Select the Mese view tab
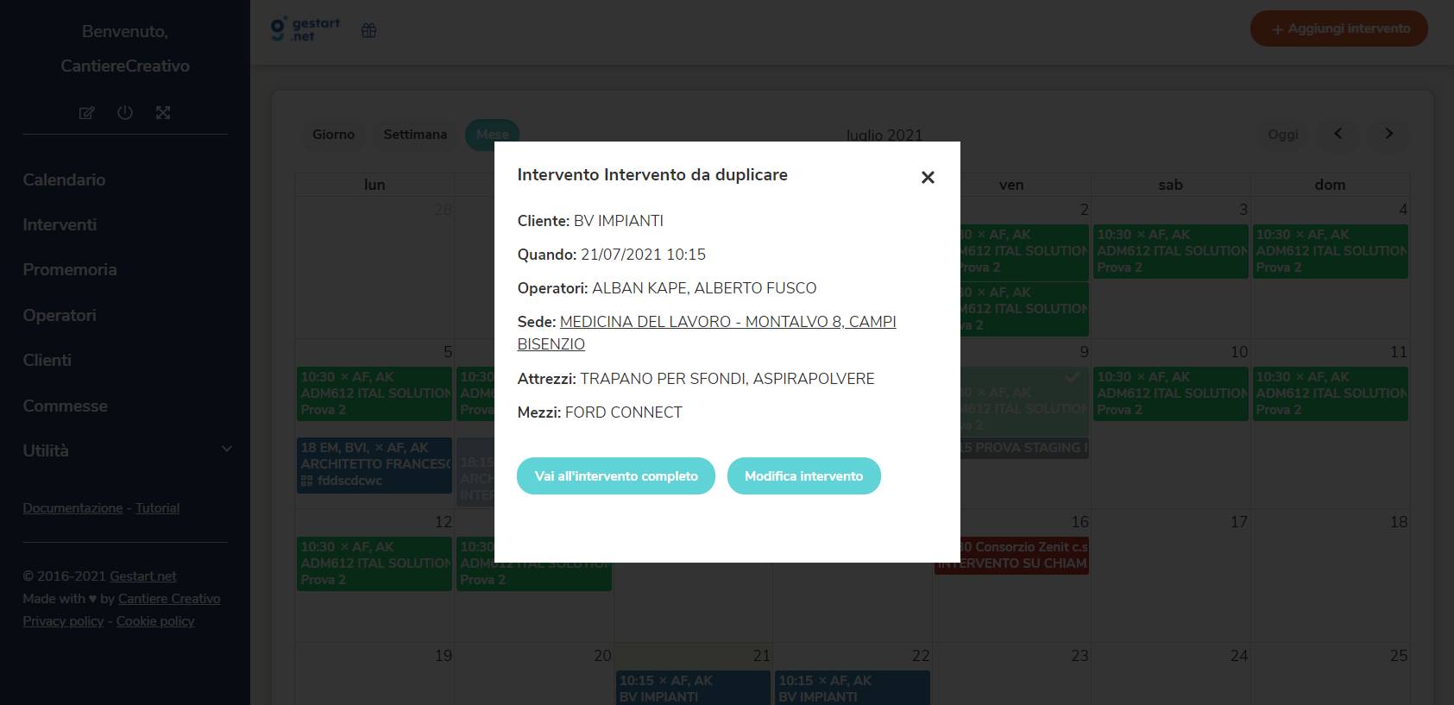 pyautogui.click(x=492, y=135)
